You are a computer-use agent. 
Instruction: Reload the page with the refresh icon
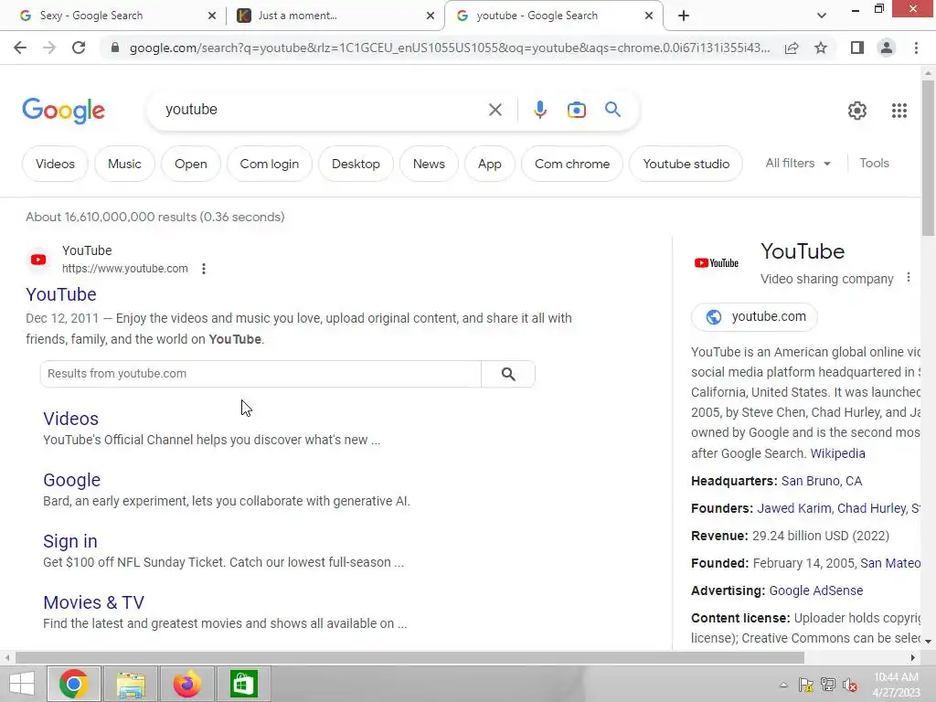click(79, 48)
